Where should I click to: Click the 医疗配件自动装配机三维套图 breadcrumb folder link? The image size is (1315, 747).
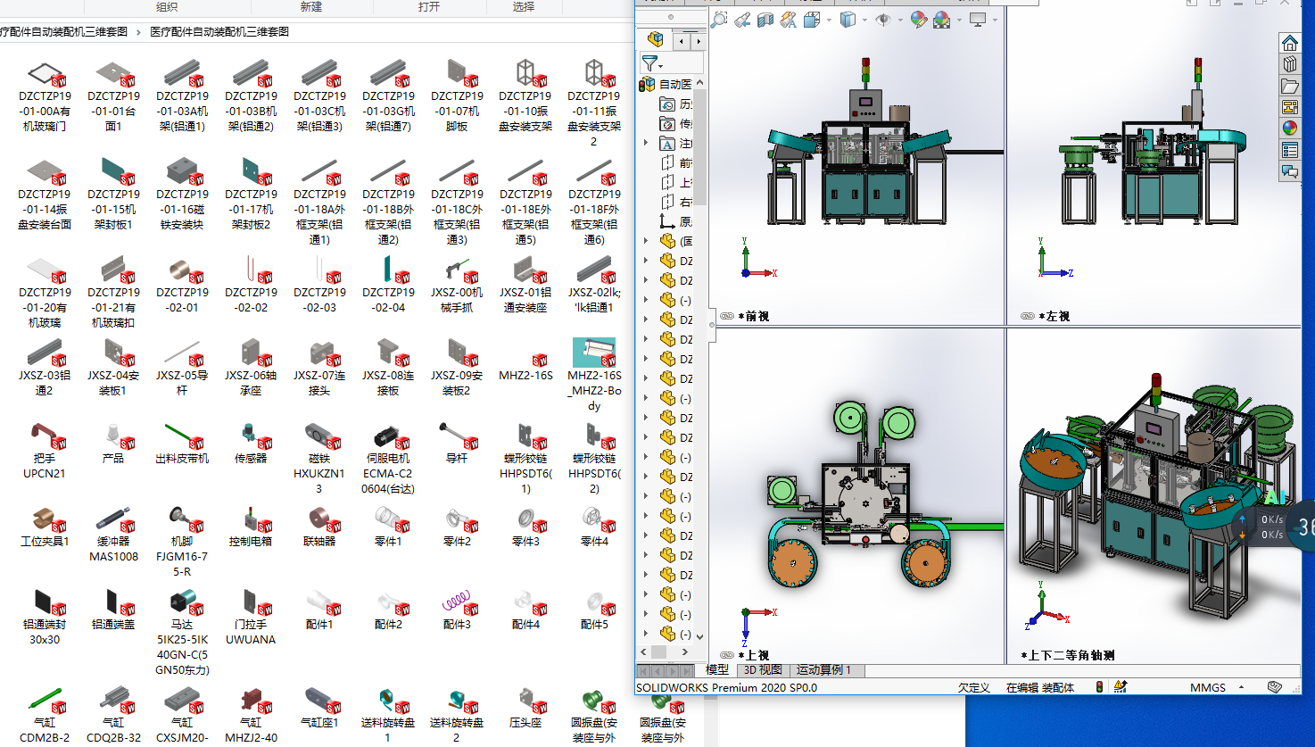219,31
